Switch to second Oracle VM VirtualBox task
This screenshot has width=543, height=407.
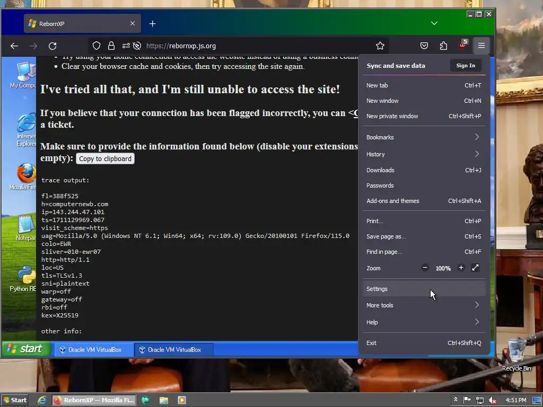click(174, 350)
